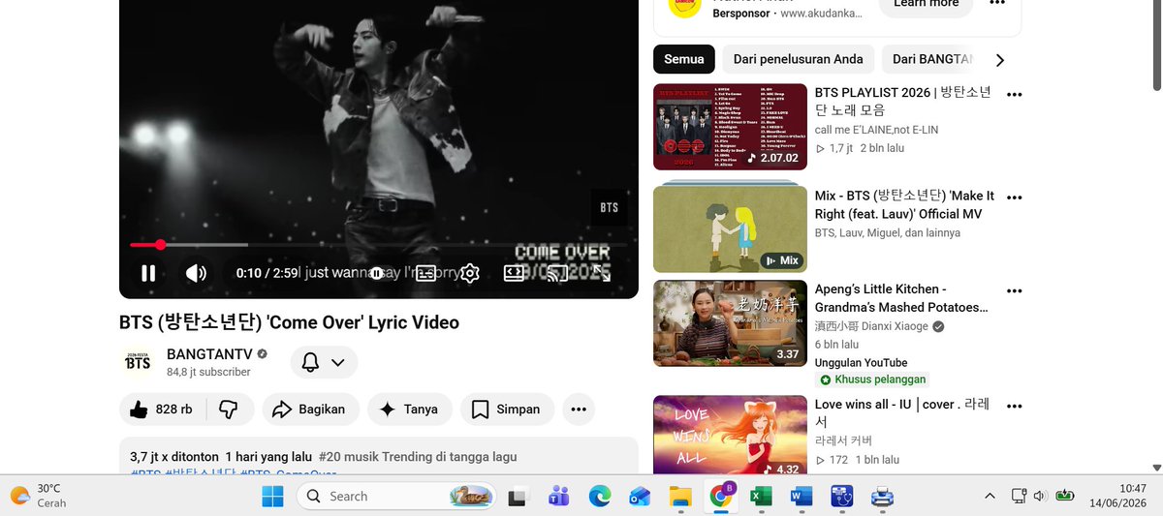Viewport: 1163px width, 516px height.
Task: Switch to theater mode icon
Action: pos(514,273)
